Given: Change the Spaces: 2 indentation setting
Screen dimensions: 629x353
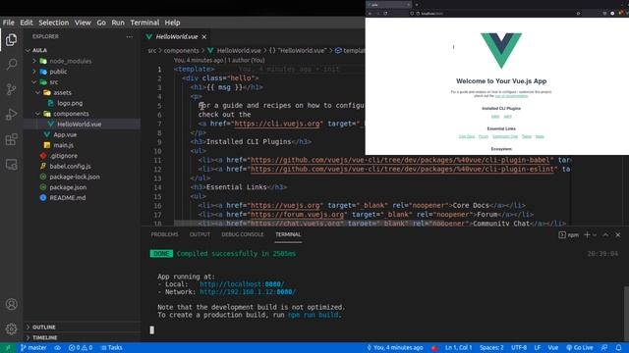Looking at the screenshot, I should click(491, 348).
